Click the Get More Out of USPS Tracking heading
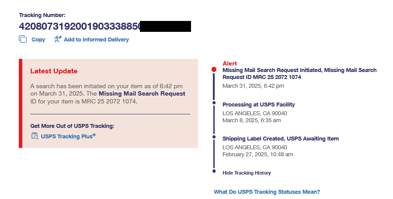Image resolution: width=393 pixels, height=199 pixels. (72, 126)
